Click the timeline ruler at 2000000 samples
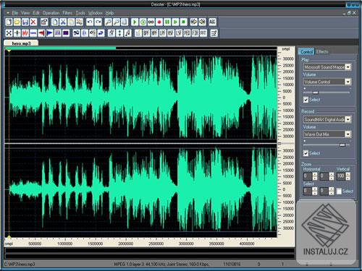The image size is (362, 271). [x=125, y=244]
